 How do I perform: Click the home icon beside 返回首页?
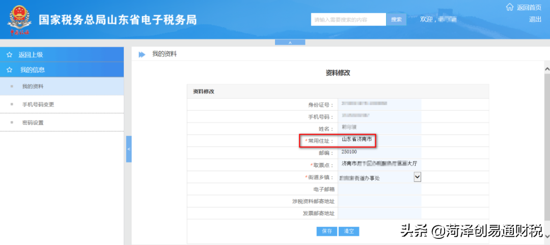tap(509, 7)
